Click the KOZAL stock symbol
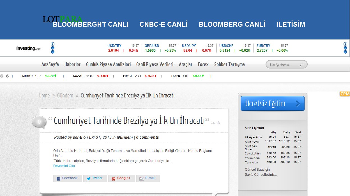The width and height of the screenshot is (350, 196). [78, 76]
